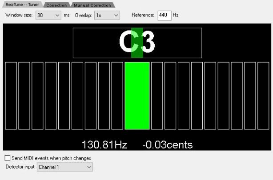The image size is (273, 180).
Task: Click the leftmost empty tuner bar
Action: 11,95
